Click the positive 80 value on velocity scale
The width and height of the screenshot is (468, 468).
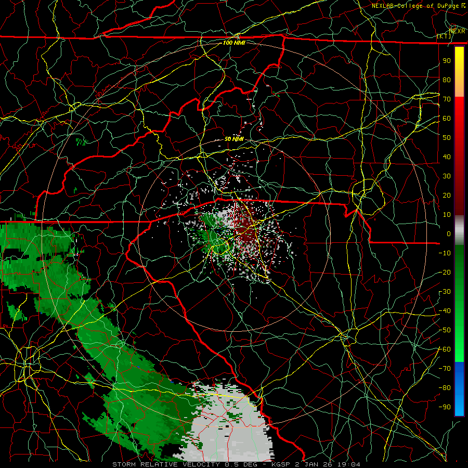(x=447, y=80)
